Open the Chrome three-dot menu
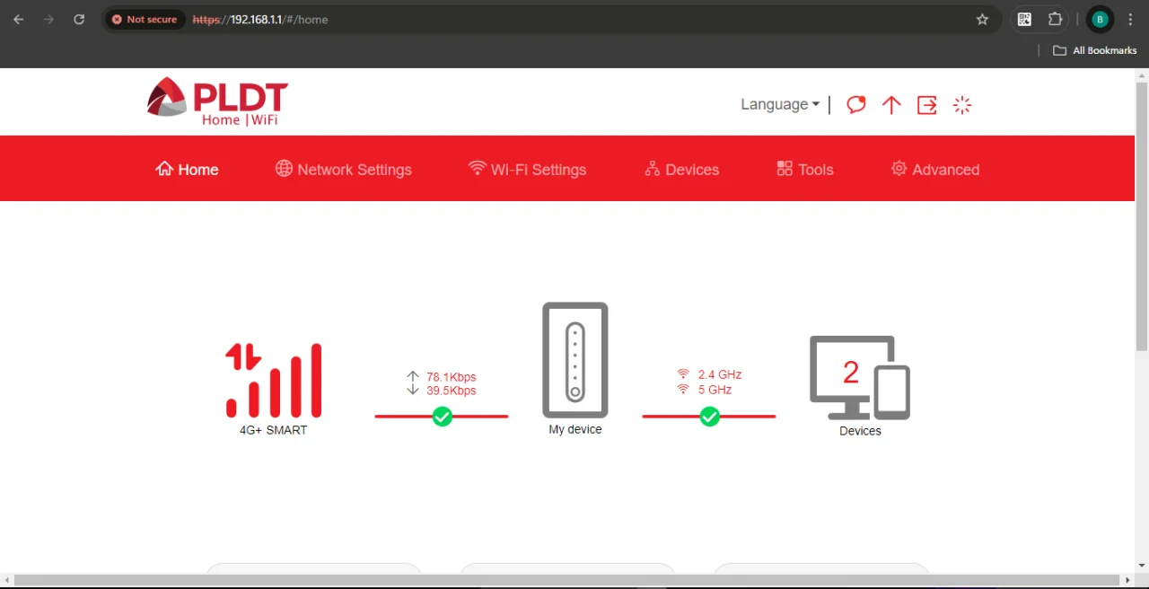 (x=1130, y=19)
